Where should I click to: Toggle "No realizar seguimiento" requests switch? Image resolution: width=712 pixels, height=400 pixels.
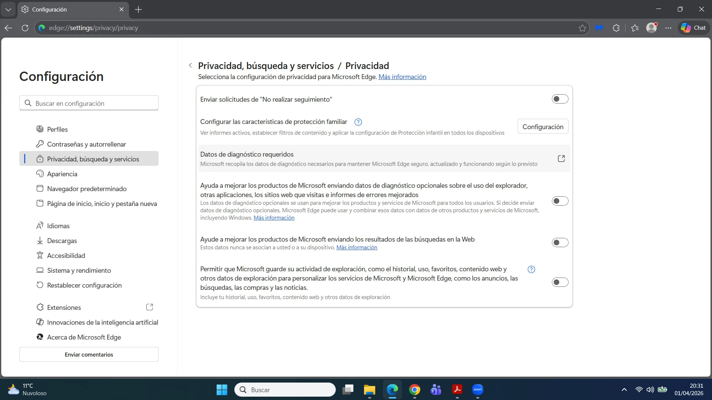[x=560, y=99]
